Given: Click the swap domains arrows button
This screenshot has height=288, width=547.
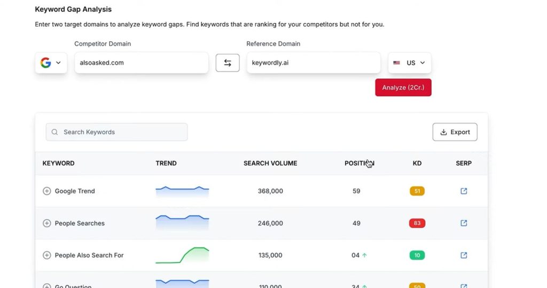Looking at the screenshot, I should click(228, 63).
